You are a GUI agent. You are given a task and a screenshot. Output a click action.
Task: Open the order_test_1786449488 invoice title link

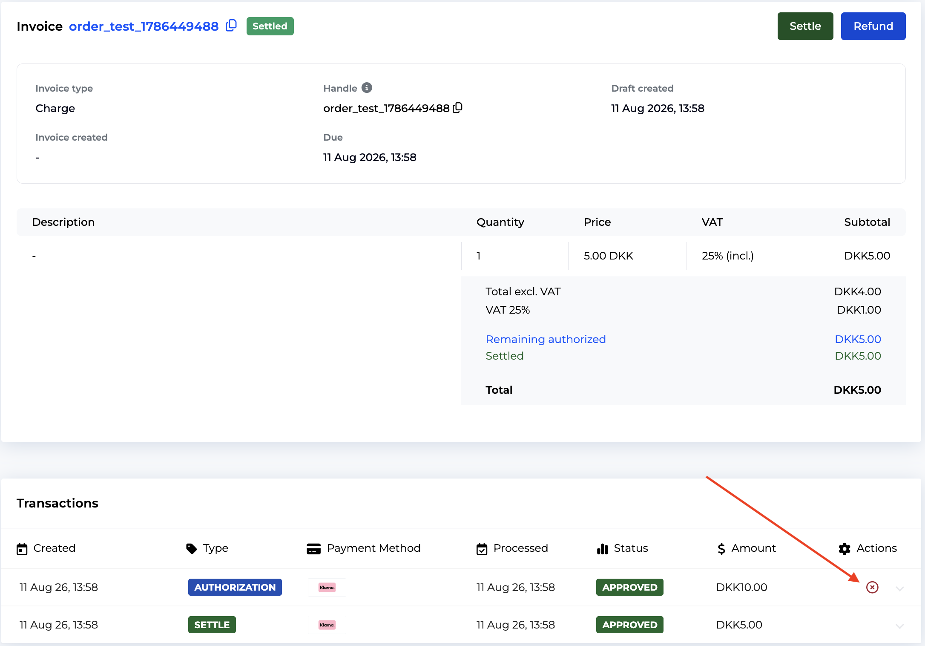click(144, 26)
